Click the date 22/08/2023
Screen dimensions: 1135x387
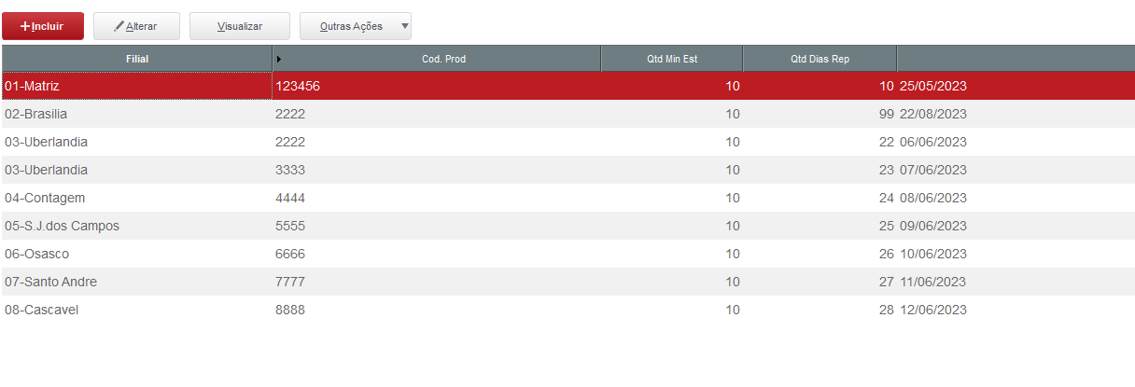coord(933,114)
